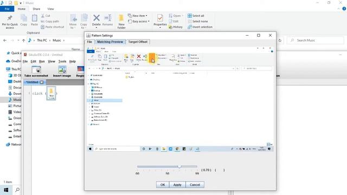The height and width of the screenshot is (195, 347).
Task: Create a New folder from ribbon
Action: click(x=121, y=22)
